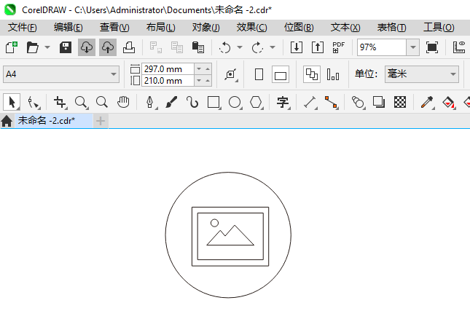Select the Crop tool
The image size is (470, 335).
[x=60, y=103]
